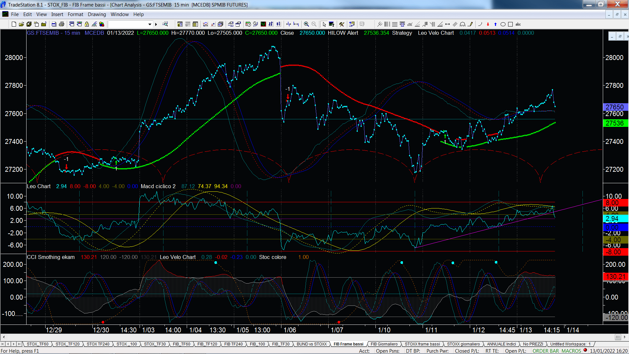
Task: Open the symbol combo box dropdown
Action: (150, 24)
